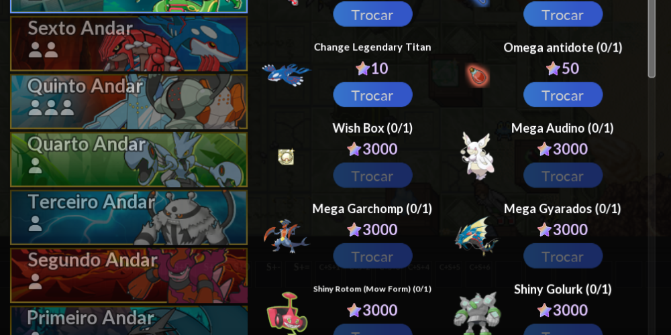This screenshot has width=671, height=335.
Task: Trocar for Omega antidote
Action: (563, 95)
